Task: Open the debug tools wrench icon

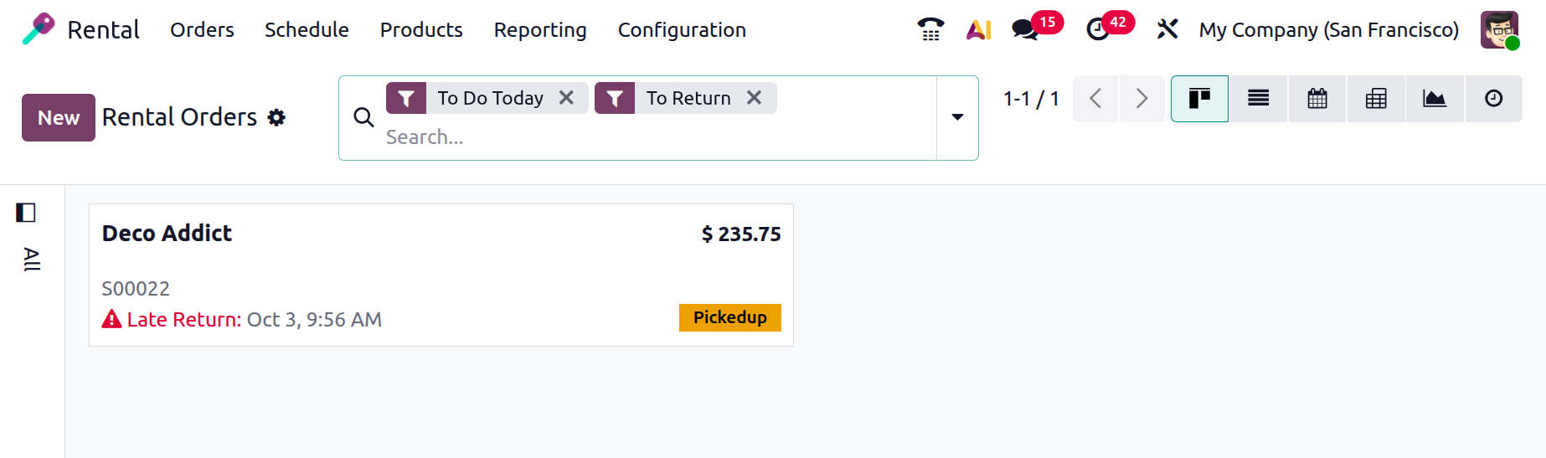Action: click(x=1167, y=29)
